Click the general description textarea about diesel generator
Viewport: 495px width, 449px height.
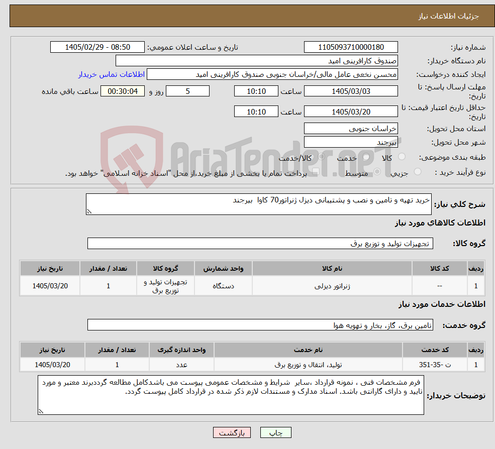[x=258, y=204]
